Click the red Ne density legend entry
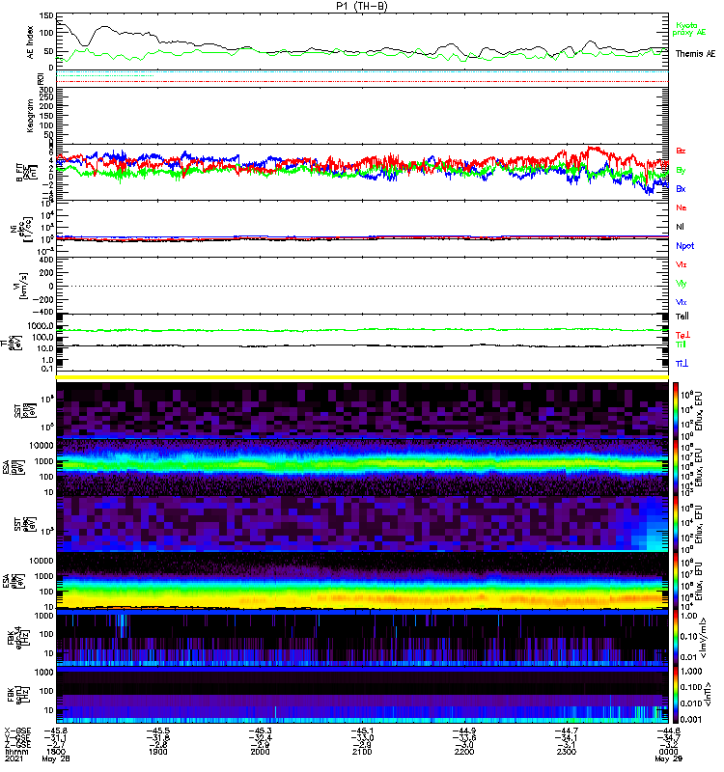The height and width of the screenshot is (772, 724). tap(682, 207)
